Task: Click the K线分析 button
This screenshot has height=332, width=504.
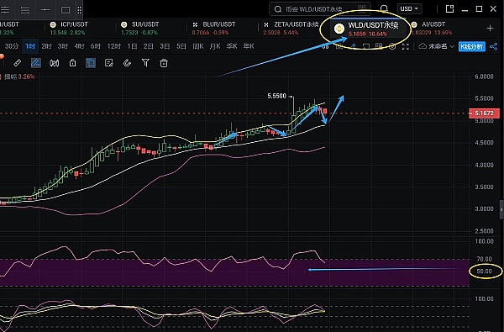Action: [x=472, y=46]
